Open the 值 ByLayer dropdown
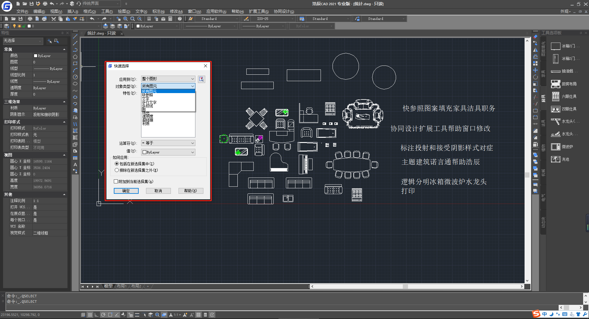This screenshot has height=319, width=589. (x=168, y=152)
